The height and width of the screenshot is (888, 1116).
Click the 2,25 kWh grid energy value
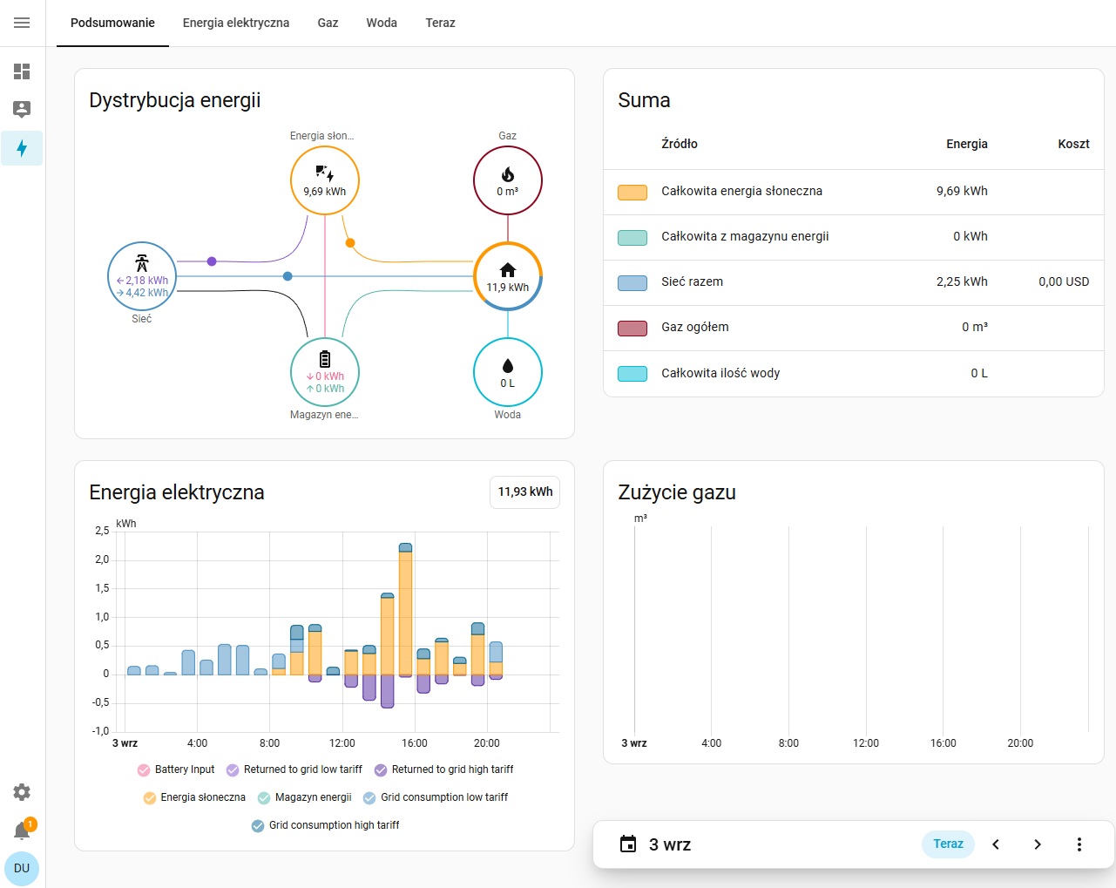[x=962, y=281]
